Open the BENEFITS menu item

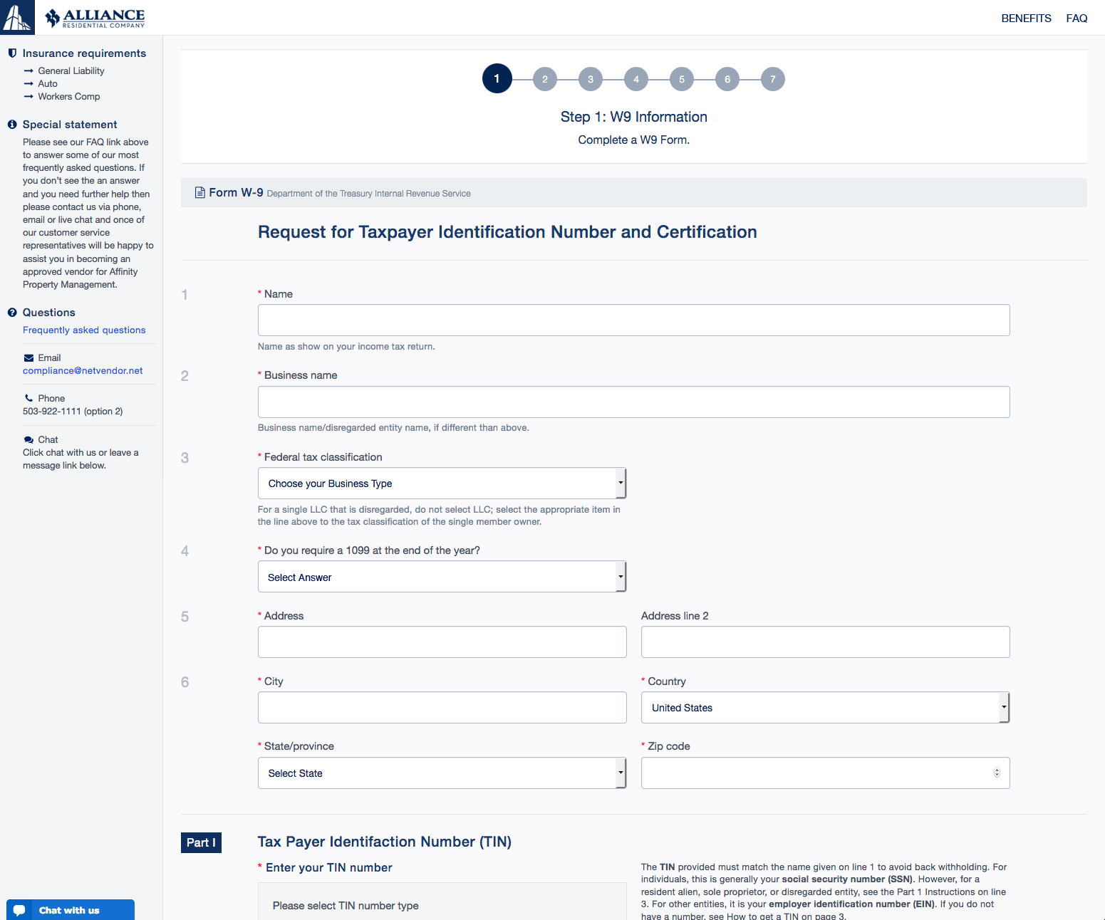tap(1026, 19)
